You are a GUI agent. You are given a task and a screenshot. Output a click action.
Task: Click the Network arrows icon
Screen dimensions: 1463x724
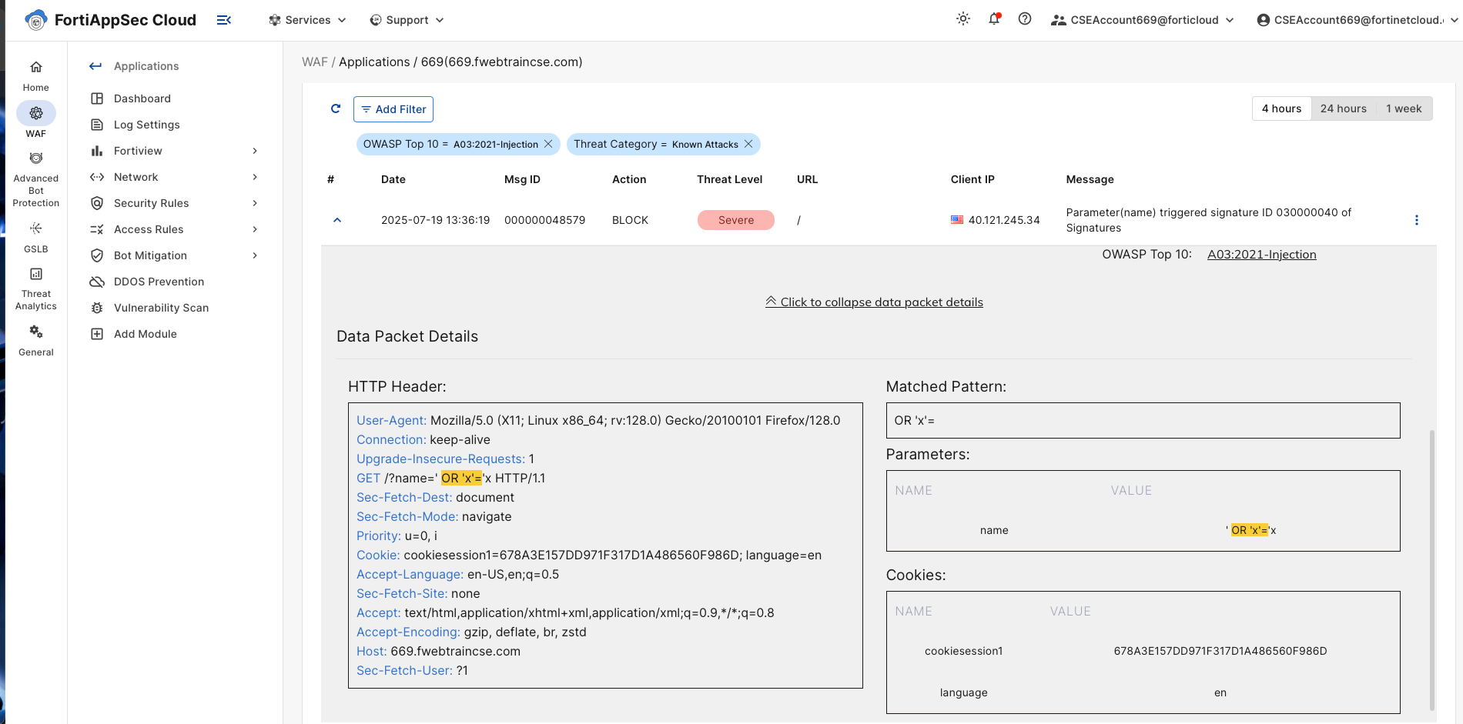(x=97, y=177)
